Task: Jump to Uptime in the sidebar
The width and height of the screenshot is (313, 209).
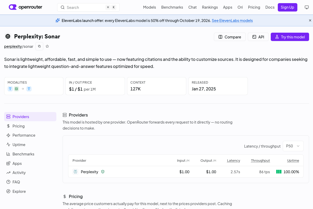Action: coord(30,145)
